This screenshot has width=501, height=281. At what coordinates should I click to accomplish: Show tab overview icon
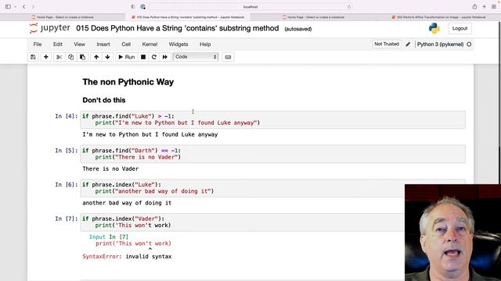coord(494,7)
